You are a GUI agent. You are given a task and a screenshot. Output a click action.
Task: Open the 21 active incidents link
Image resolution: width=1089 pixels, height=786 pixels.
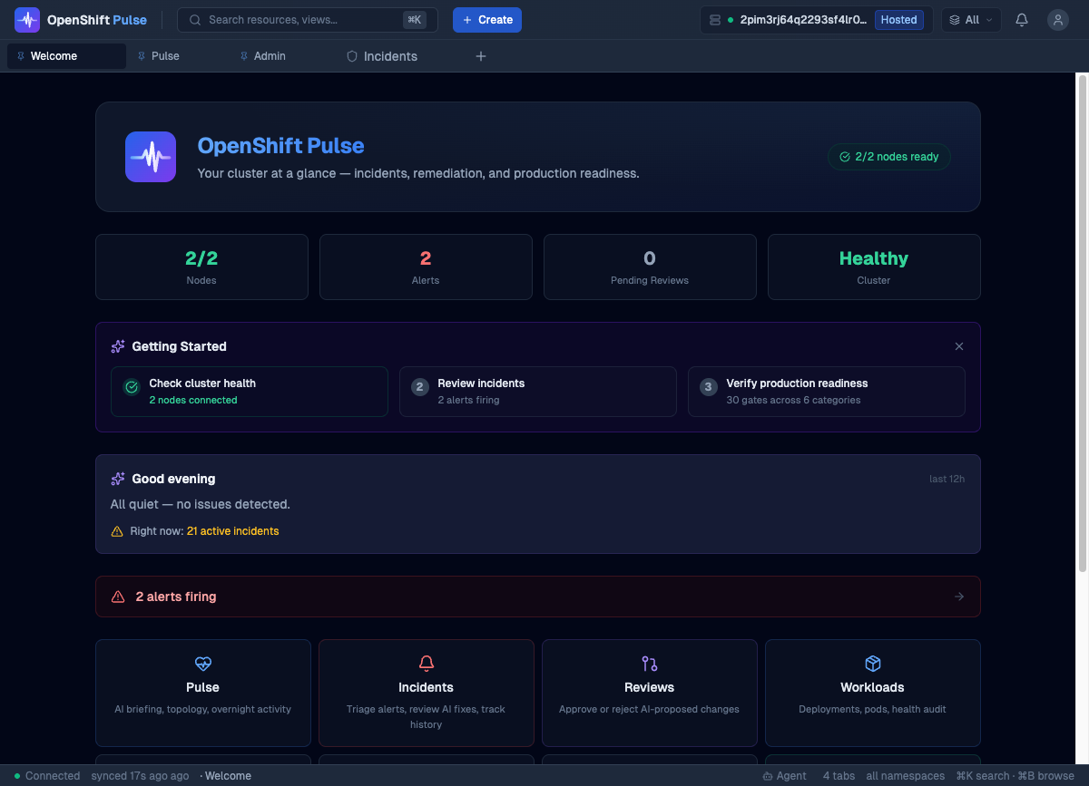tap(232, 531)
